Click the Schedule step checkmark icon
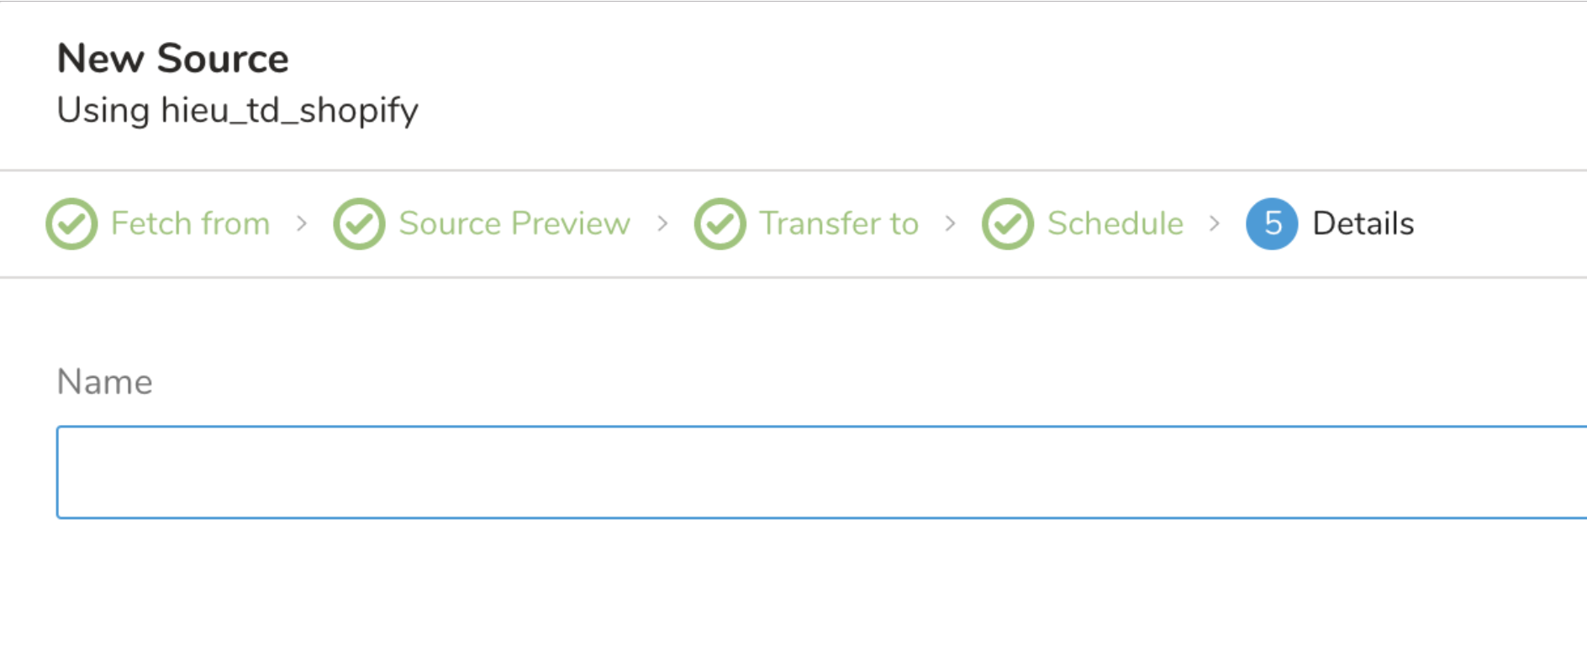The image size is (1587, 645). pyautogui.click(x=1007, y=224)
